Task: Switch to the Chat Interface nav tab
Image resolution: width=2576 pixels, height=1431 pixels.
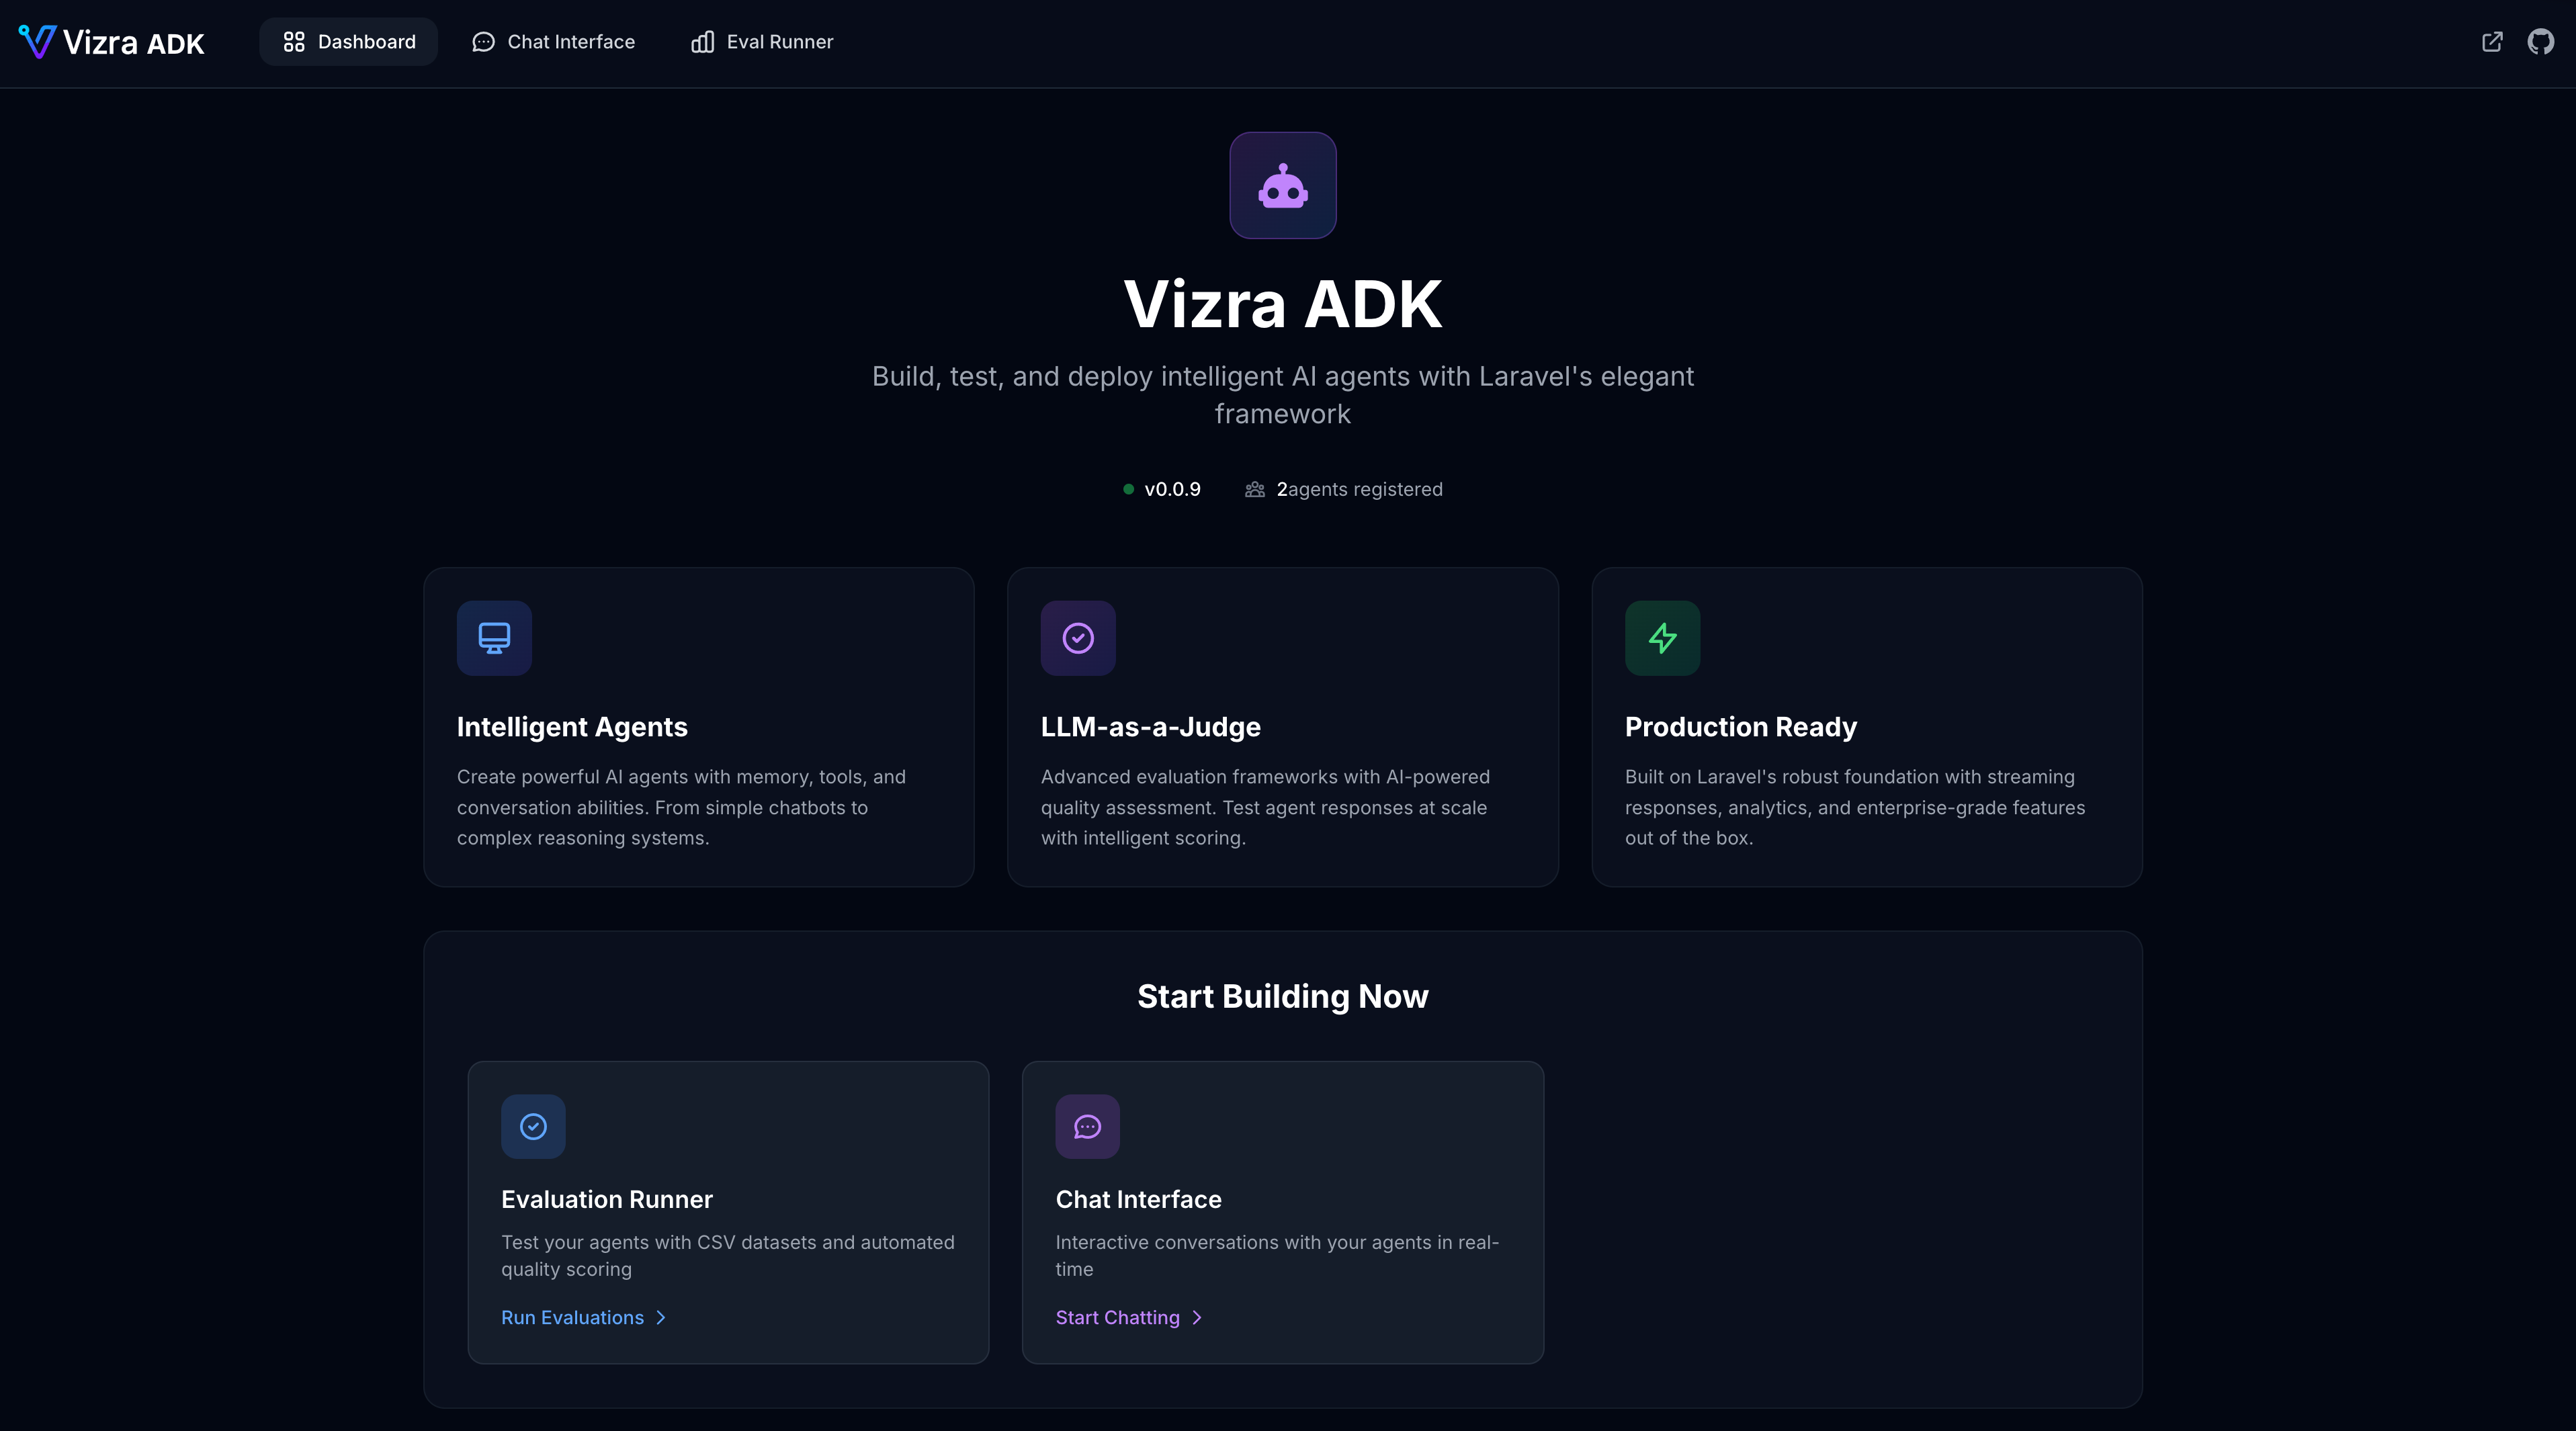Action: (553, 42)
